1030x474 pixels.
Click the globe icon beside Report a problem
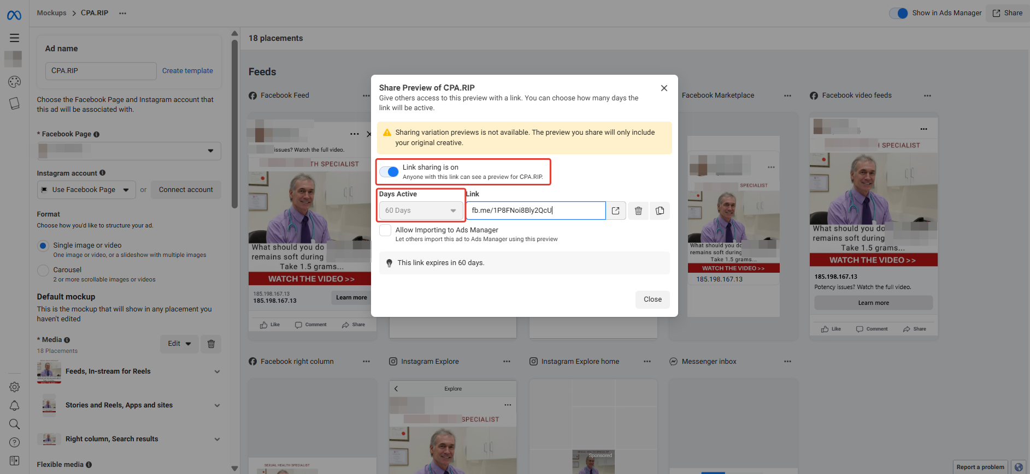(x=1019, y=467)
